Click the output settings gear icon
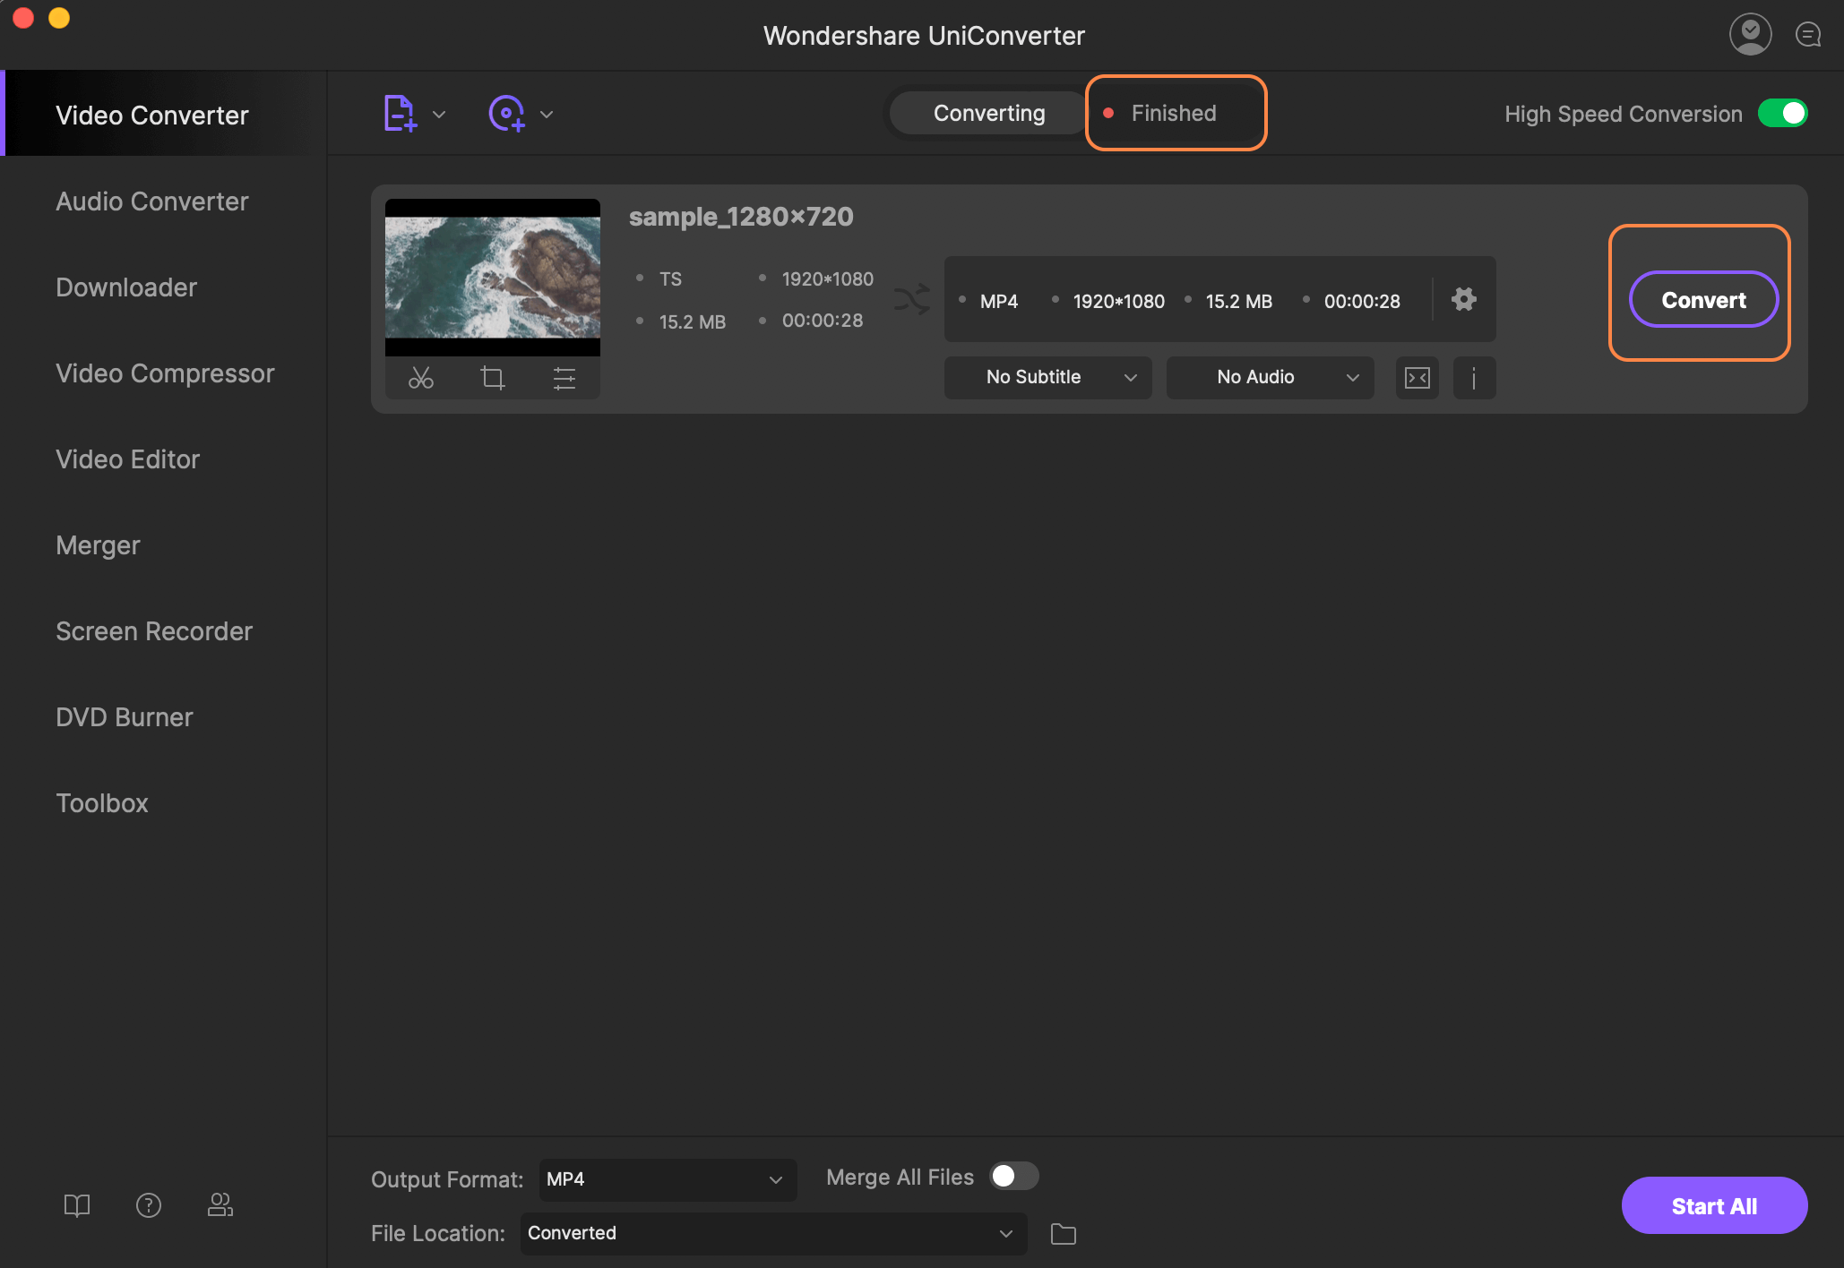The image size is (1844, 1268). tap(1464, 298)
